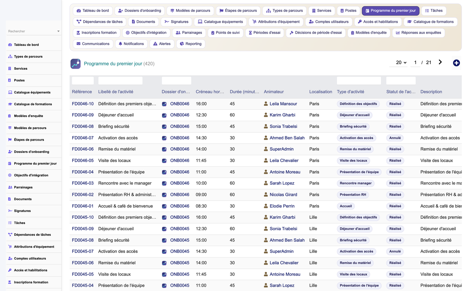Click the Tableau de bord sidebar icon
Image resolution: width=470 pixels, height=291 pixels.
click(x=10, y=45)
